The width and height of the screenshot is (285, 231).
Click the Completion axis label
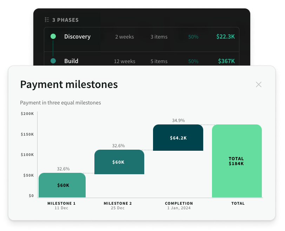coord(179,203)
